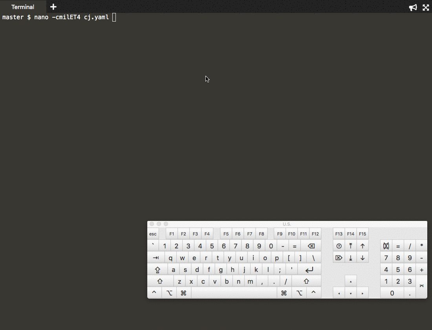Viewport: 432px width, 330px height.
Task: Open a new terminal tab with plus icon
Action: pos(53,7)
